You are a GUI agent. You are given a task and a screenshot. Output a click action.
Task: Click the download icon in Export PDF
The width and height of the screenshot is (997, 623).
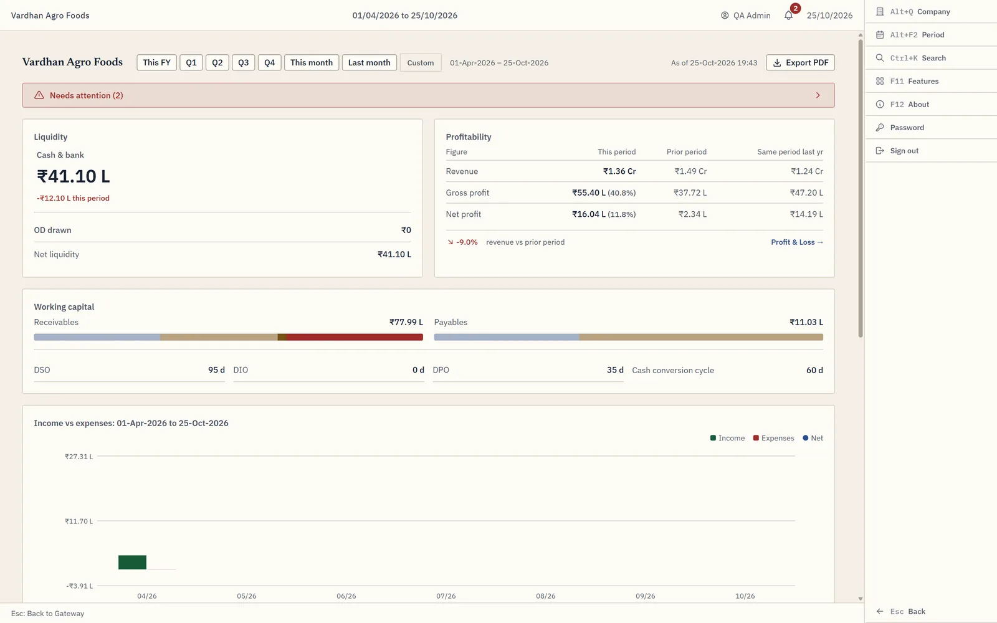777,63
